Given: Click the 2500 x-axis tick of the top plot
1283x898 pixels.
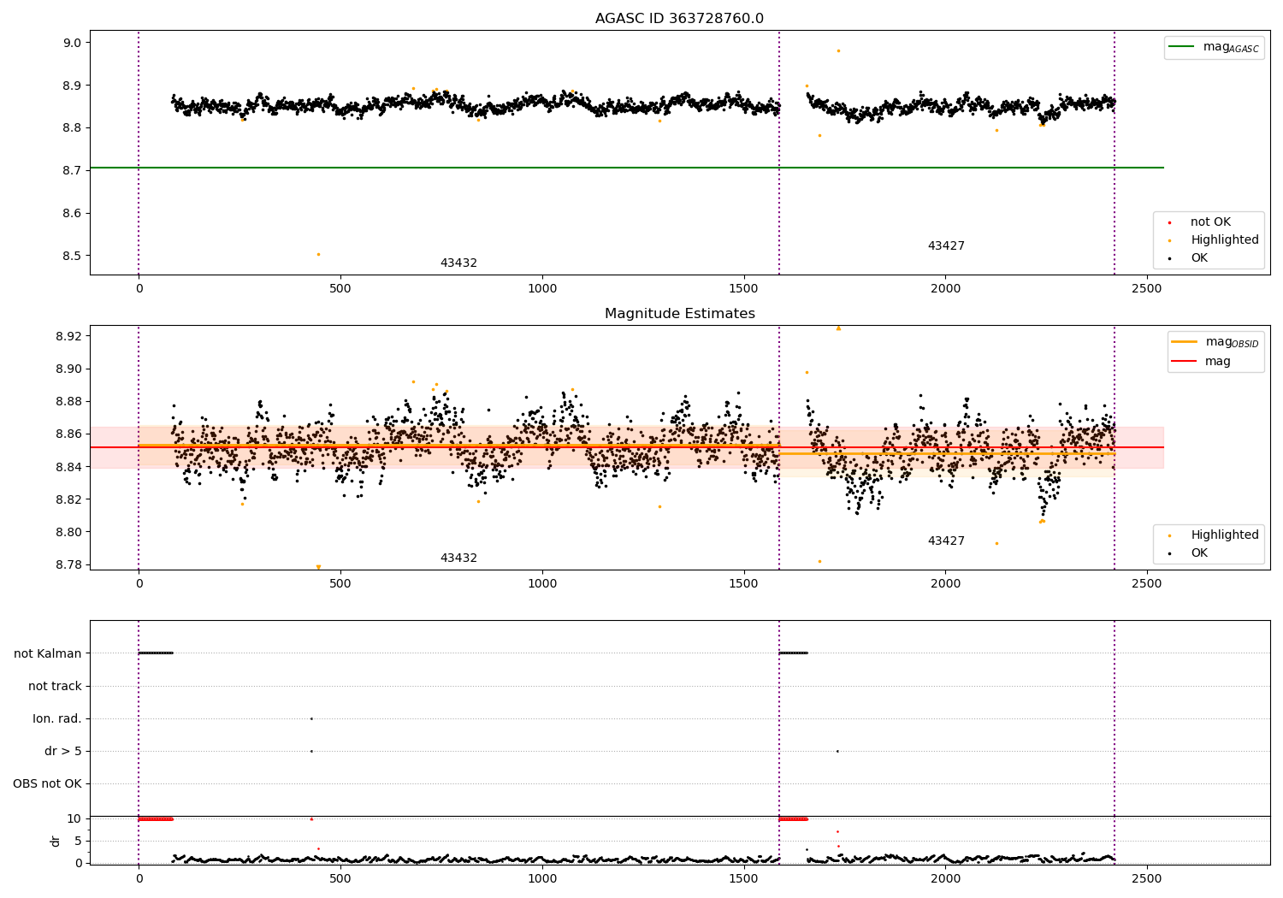Looking at the screenshot, I should [x=1147, y=289].
